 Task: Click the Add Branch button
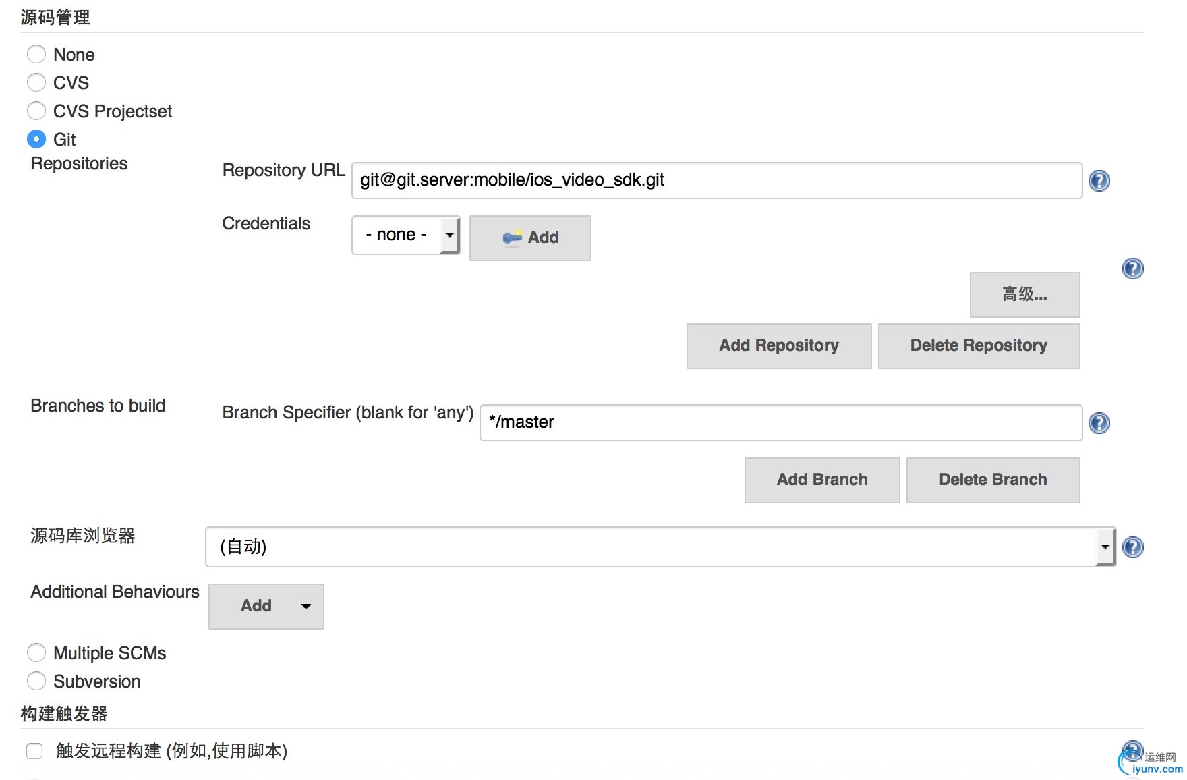point(821,480)
